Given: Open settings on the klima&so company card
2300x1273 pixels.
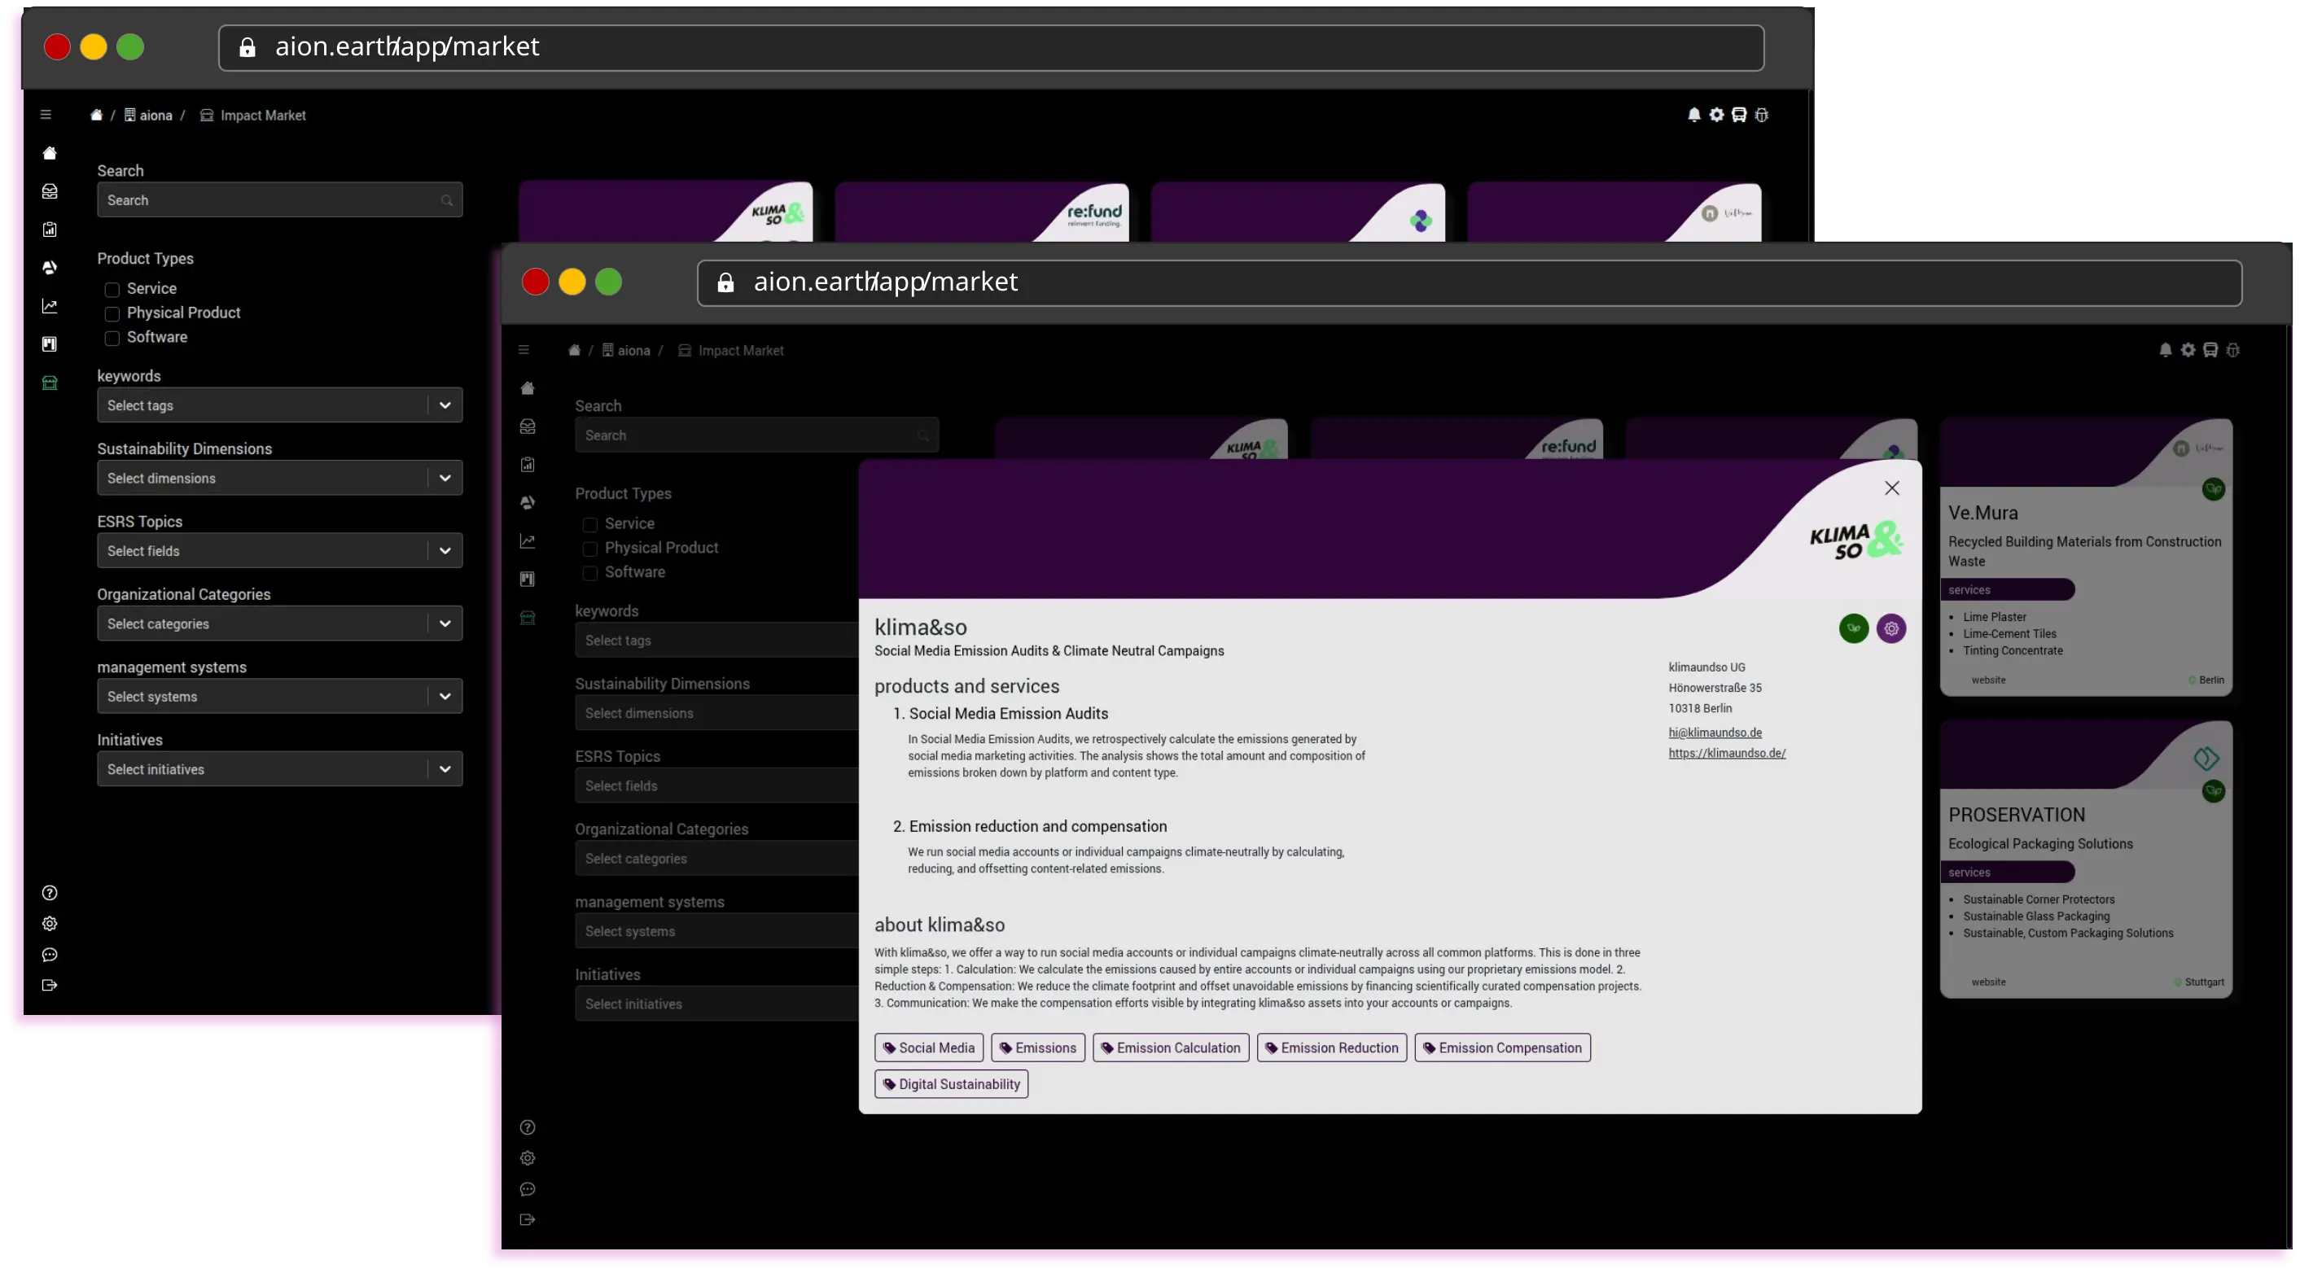Looking at the screenshot, I should coord(1891,628).
